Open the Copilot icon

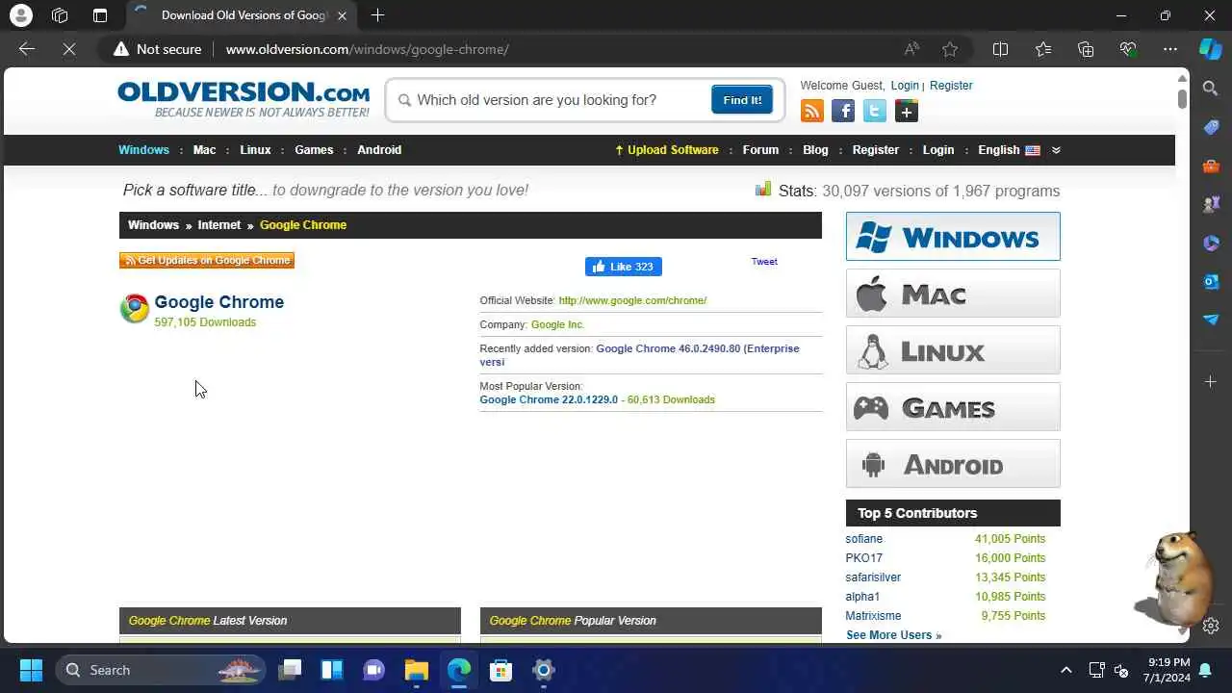(1211, 49)
